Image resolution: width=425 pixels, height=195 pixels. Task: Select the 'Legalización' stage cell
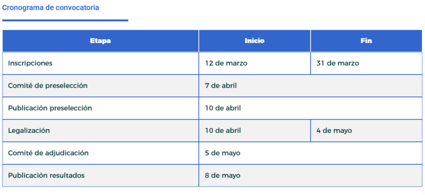[29, 130]
